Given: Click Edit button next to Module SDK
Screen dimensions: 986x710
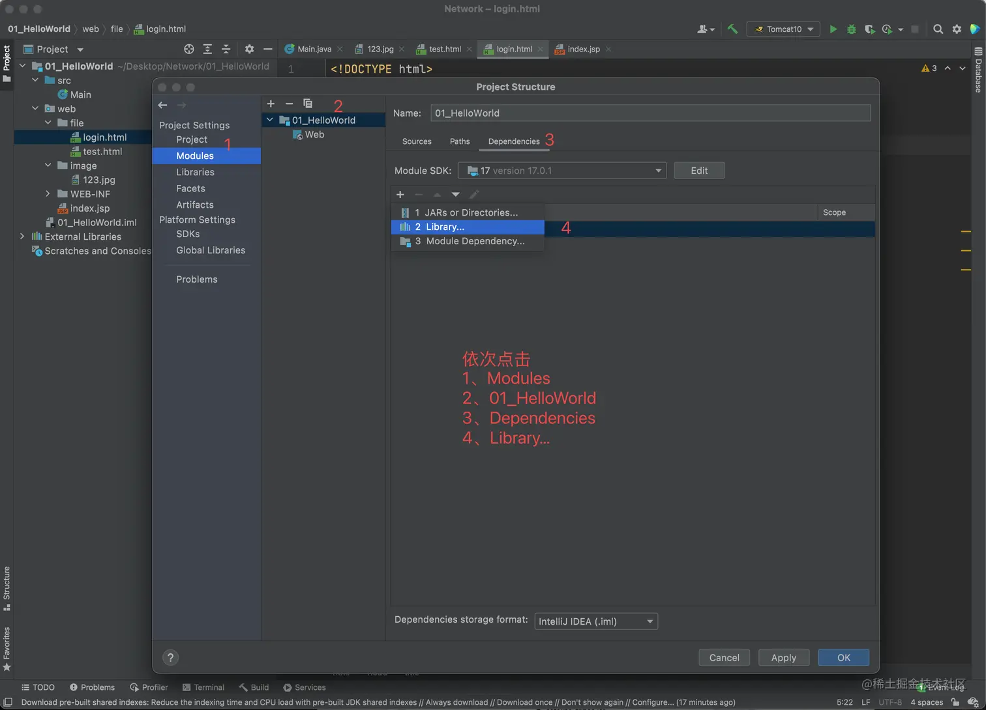Looking at the screenshot, I should (x=699, y=171).
